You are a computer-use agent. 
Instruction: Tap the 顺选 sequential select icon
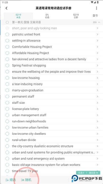pyautogui.click(x=7, y=180)
